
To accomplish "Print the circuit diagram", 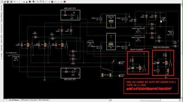I will pos(11,2).
